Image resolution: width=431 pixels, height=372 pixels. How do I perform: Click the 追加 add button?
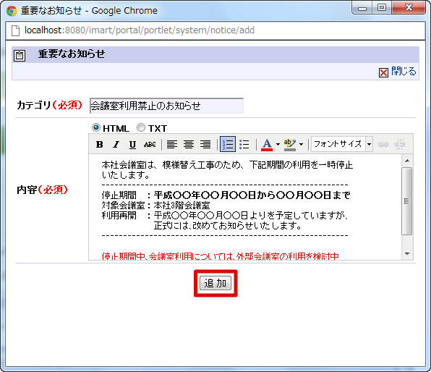215,283
